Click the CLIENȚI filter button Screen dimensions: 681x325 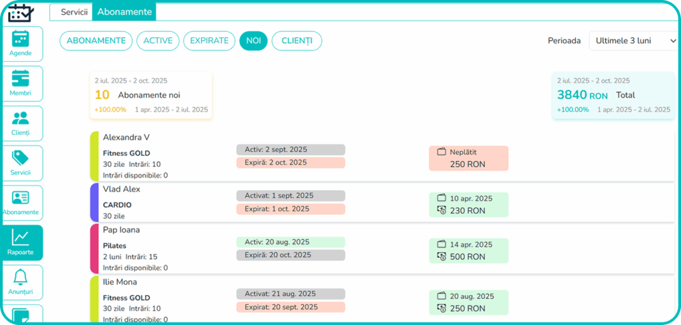point(297,41)
